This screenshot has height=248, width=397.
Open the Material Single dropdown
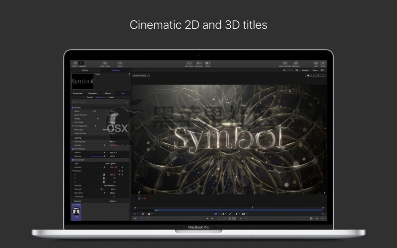(x=113, y=201)
